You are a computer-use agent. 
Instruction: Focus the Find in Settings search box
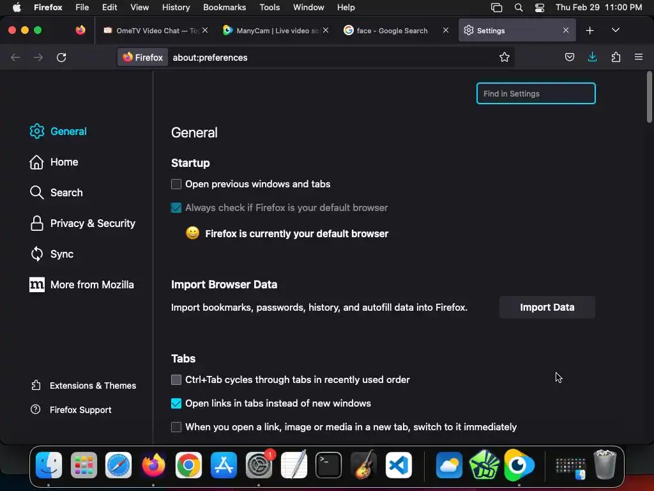pos(536,93)
